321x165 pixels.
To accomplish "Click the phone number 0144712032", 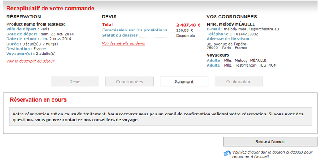I will (246, 34).
